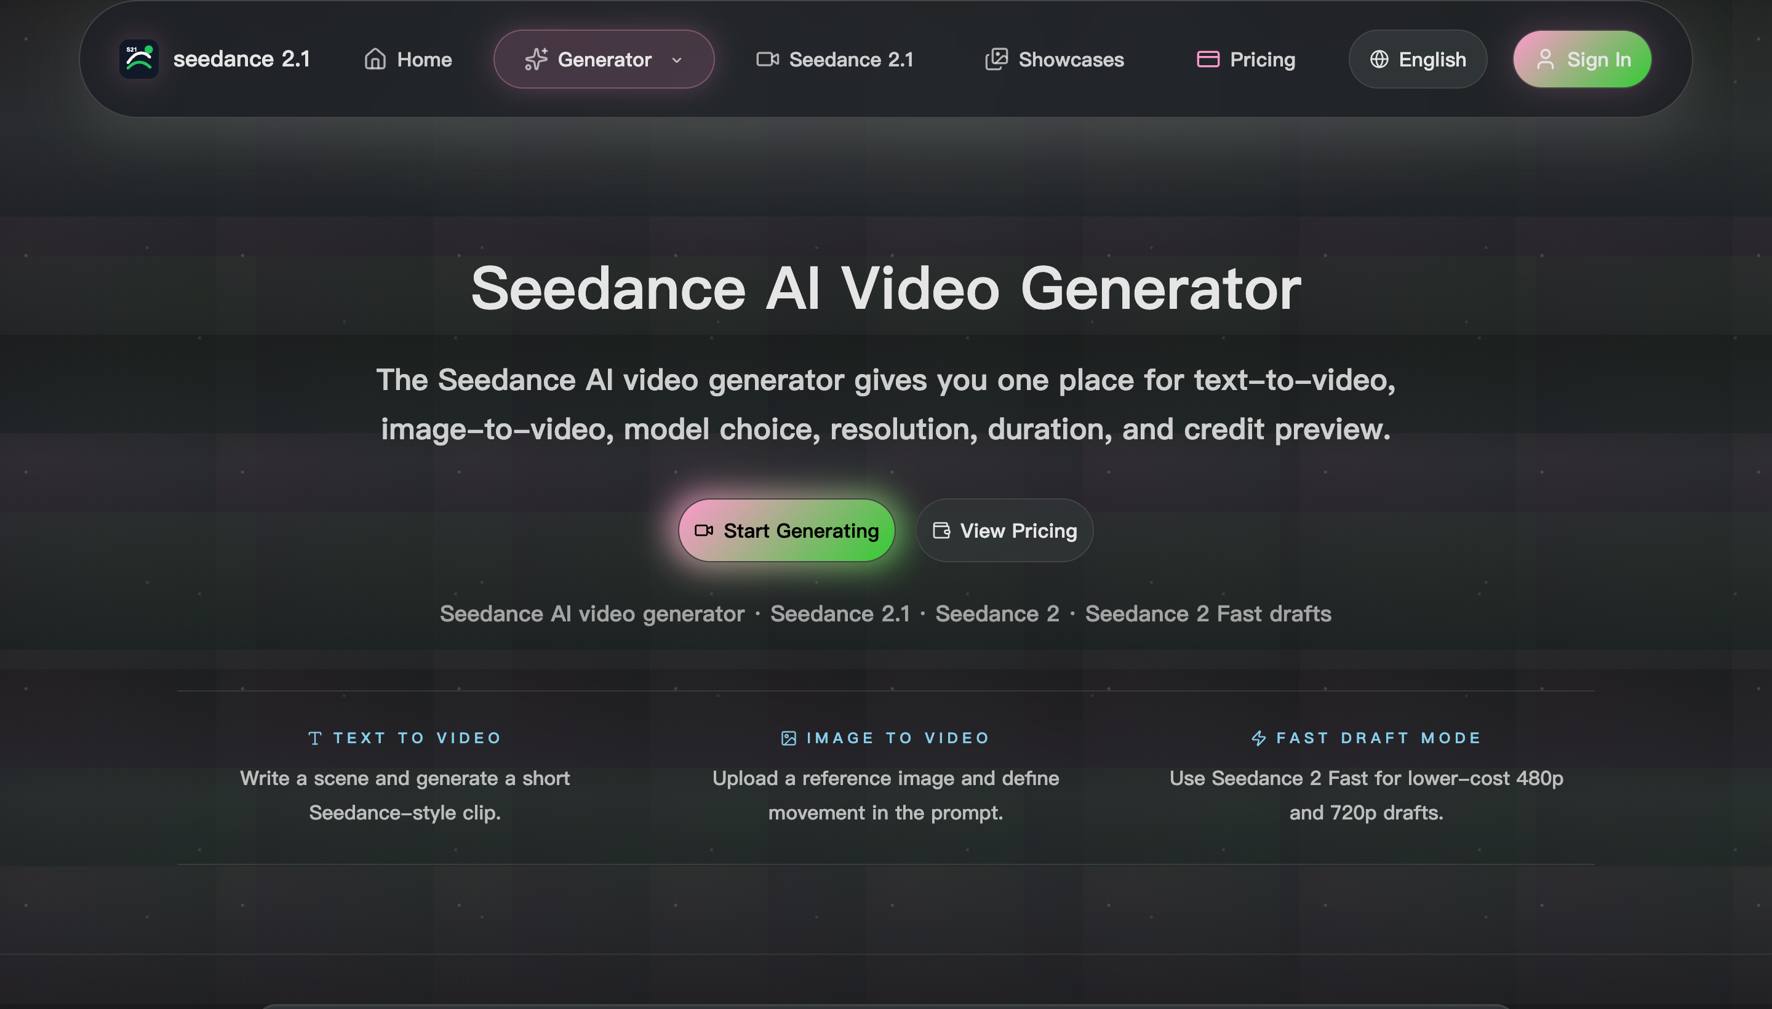Screen dimensions: 1772x1009
Task: Click the Generator sparkle icon
Action: click(x=536, y=59)
